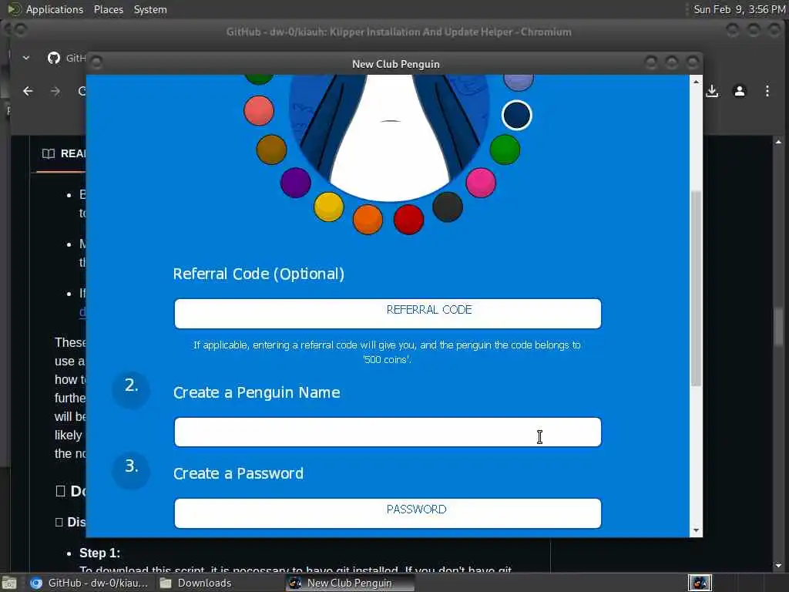Go forward in Chromium browser

55,91
